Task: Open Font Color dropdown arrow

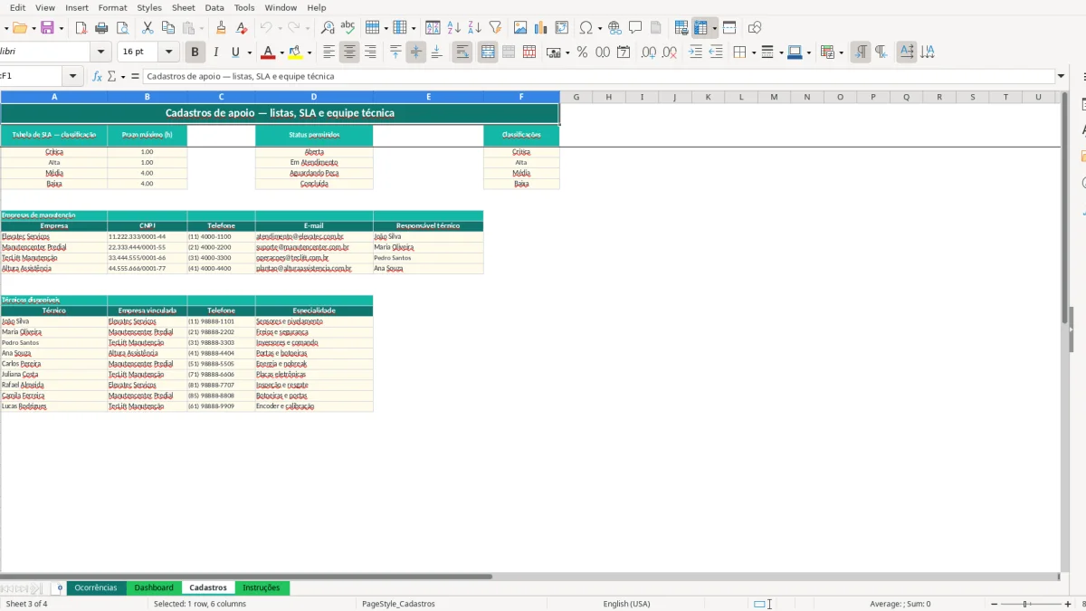Action: 281,53
